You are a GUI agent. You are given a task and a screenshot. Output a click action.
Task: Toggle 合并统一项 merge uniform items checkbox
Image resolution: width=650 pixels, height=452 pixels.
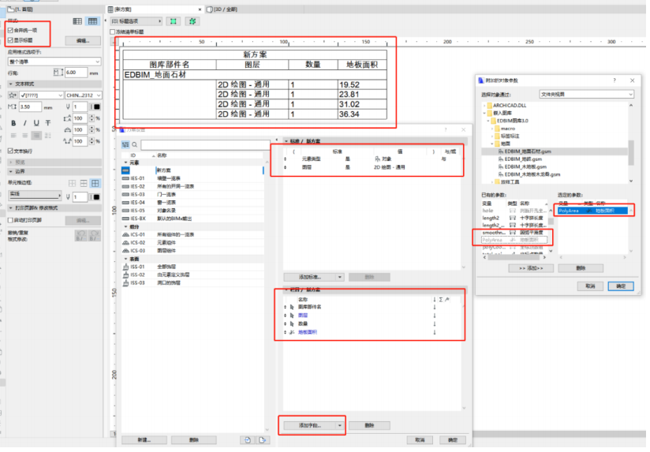point(11,30)
